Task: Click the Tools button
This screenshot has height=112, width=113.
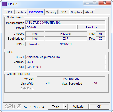Action: [x=56, y=107]
